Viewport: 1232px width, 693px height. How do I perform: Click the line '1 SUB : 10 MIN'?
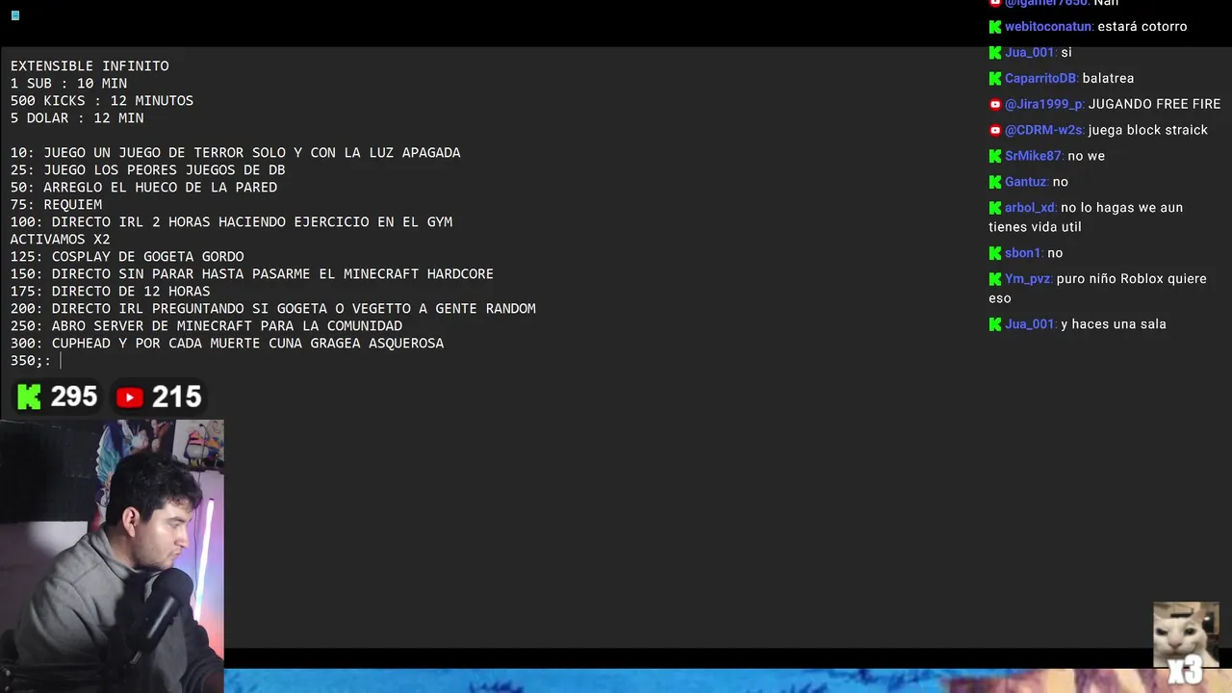tap(68, 84)
